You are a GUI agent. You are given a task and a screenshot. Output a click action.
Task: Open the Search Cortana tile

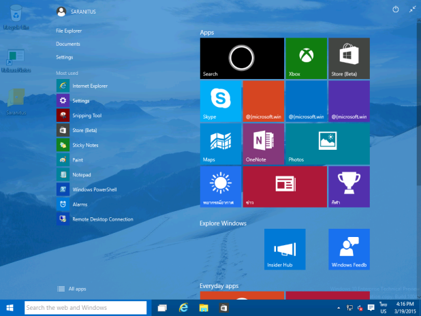(242, 59)
